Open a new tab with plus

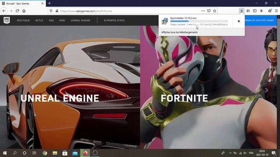point(49,3)
